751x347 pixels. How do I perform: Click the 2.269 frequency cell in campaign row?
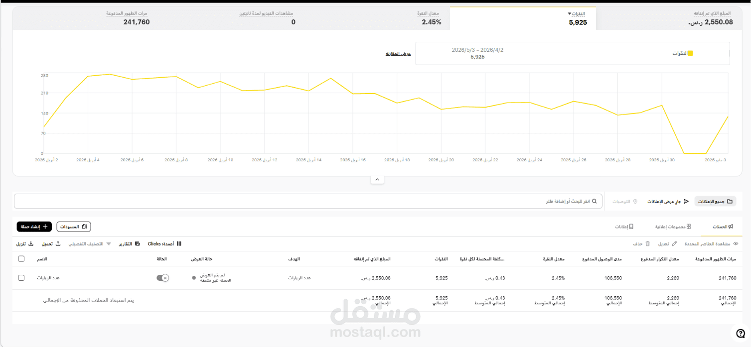[673, 278]
